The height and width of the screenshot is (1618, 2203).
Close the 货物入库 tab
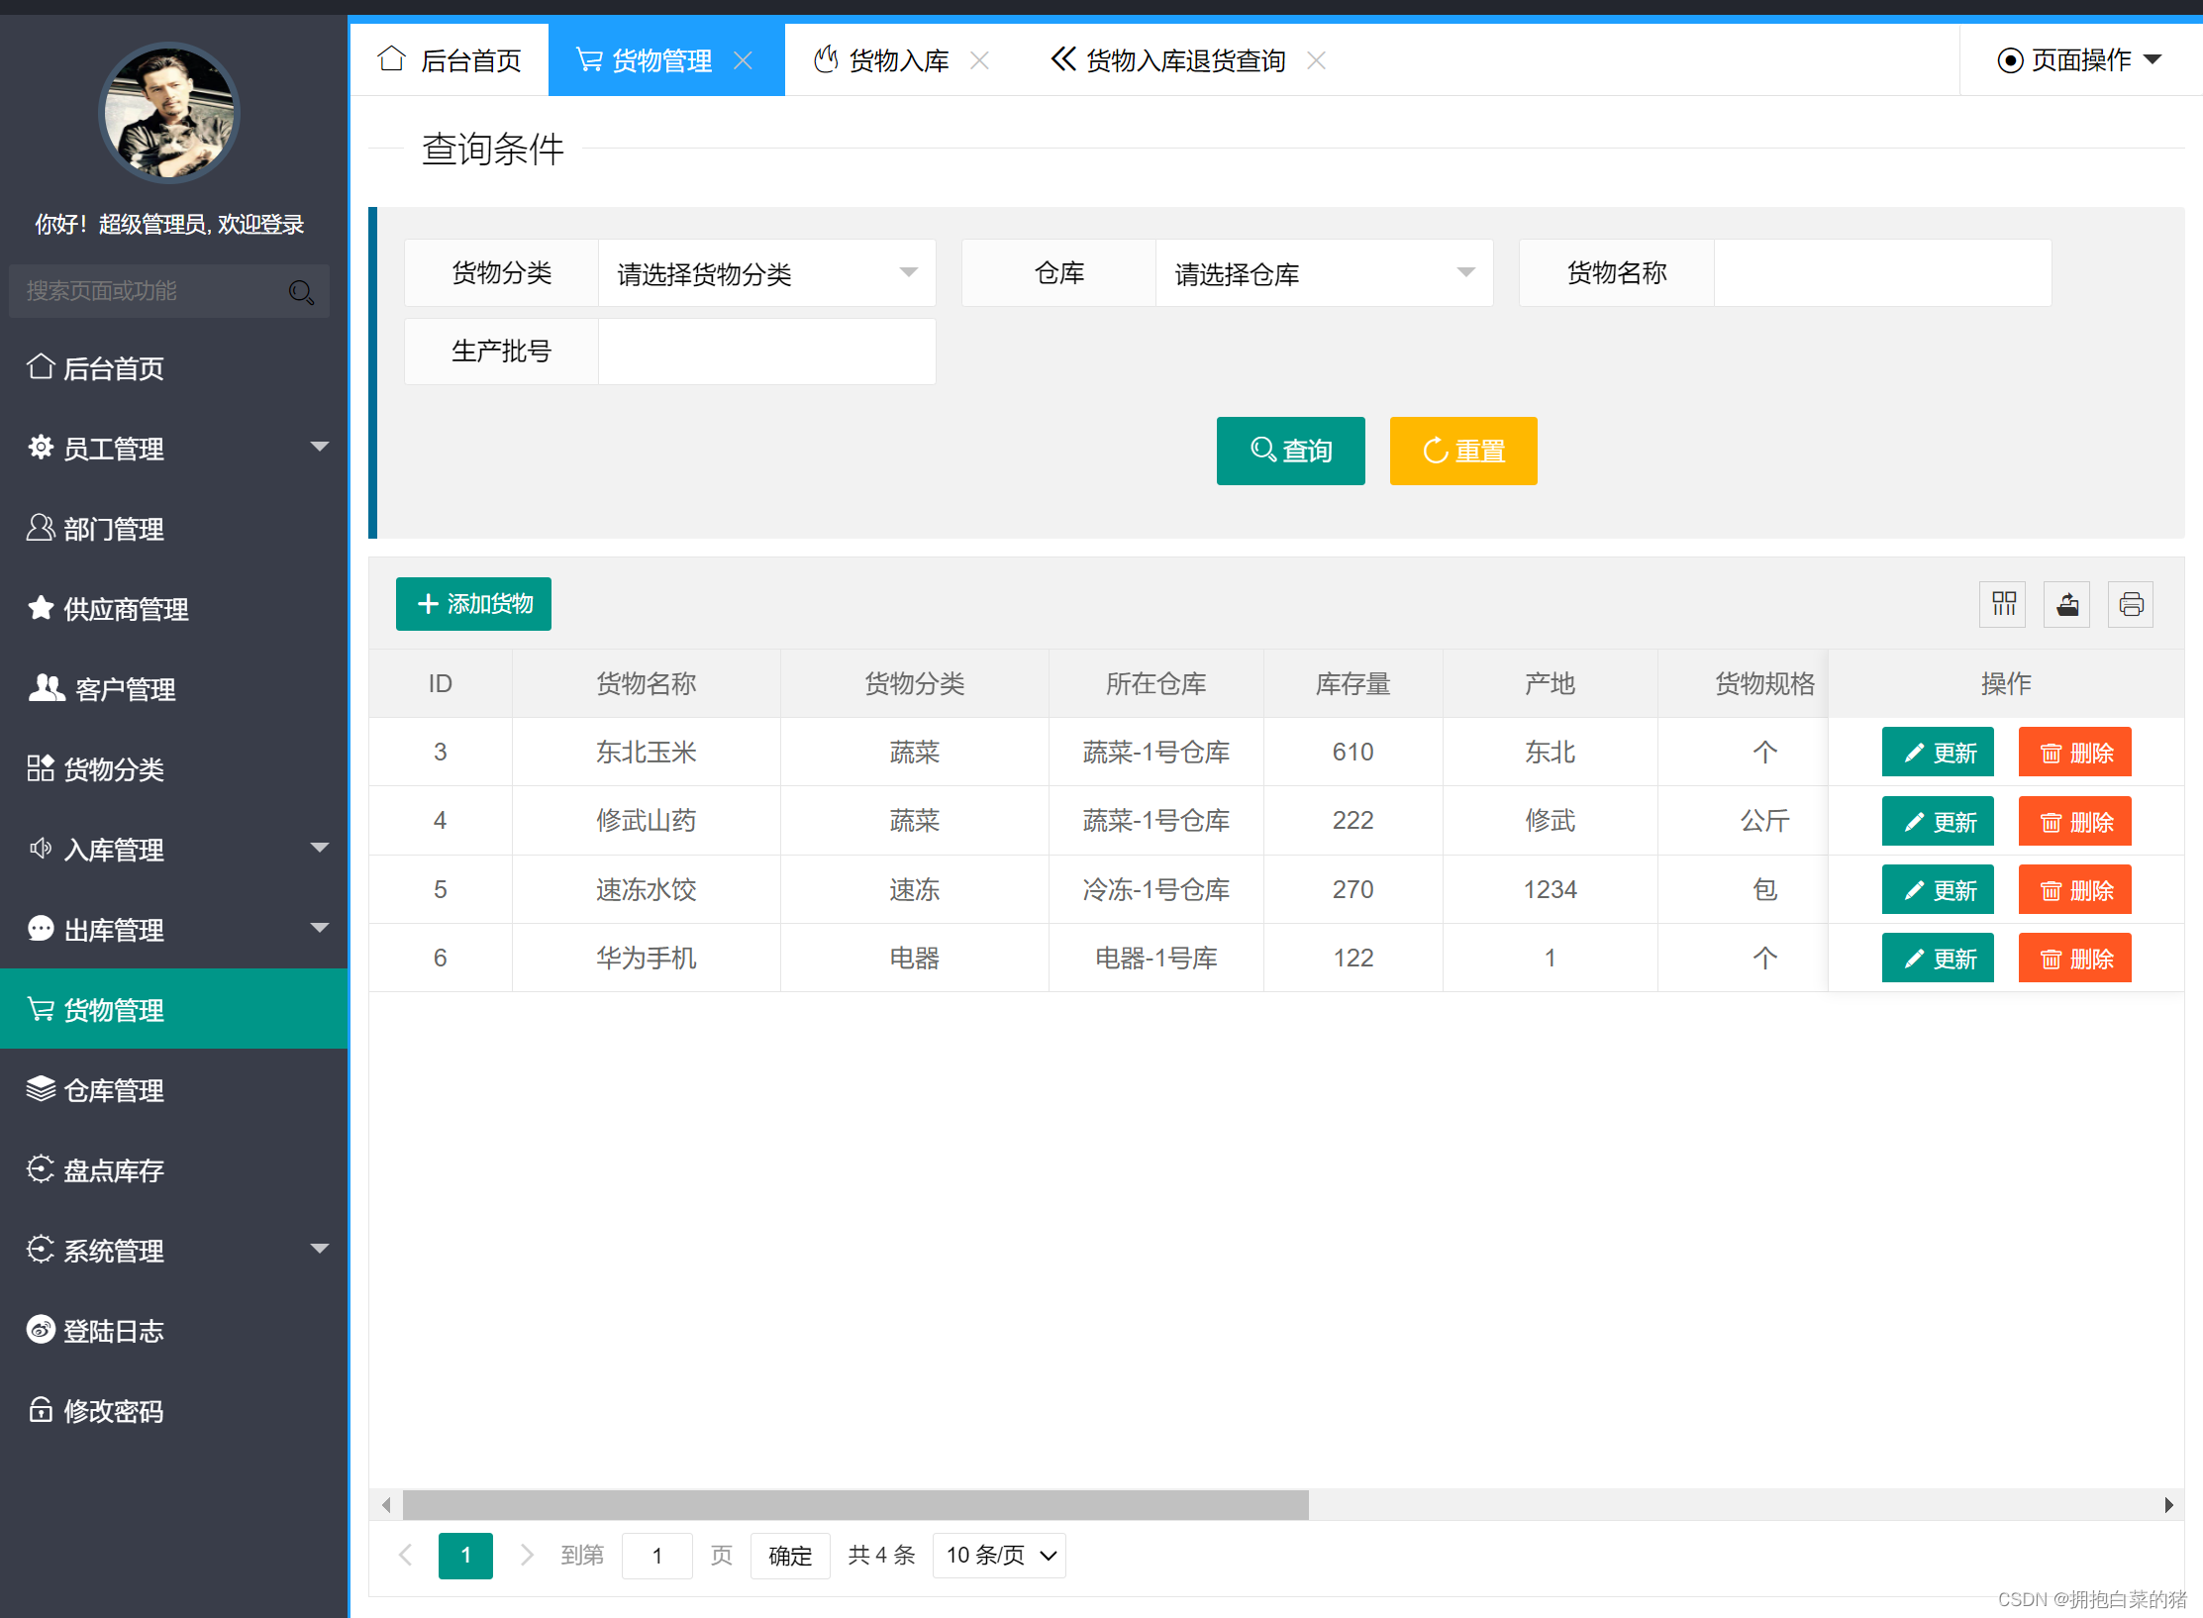tap(979, 60)
